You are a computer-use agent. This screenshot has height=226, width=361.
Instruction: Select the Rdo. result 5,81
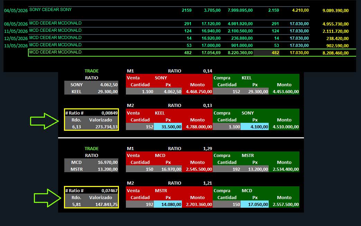pyautogui.click(x=76, y=204)
